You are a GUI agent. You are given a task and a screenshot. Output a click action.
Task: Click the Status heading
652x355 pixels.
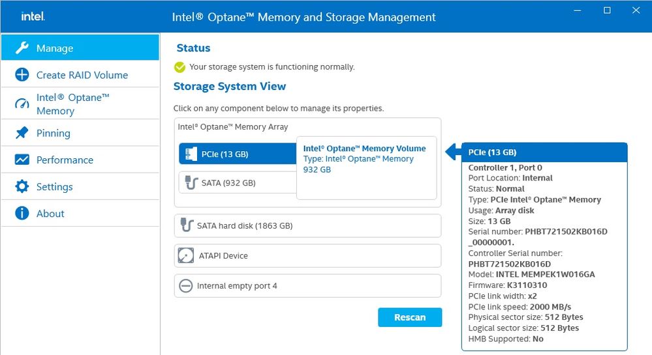pos(193,48)
